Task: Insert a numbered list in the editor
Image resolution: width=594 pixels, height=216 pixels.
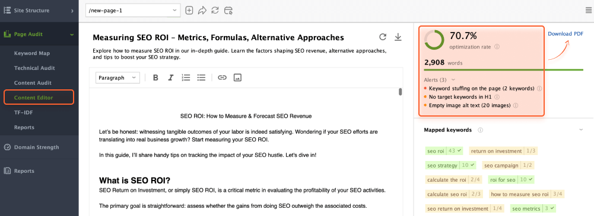Action: pos(186,78)
